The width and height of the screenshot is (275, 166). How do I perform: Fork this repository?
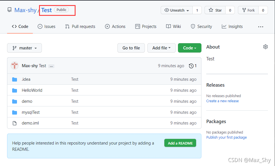click(248, 10)
